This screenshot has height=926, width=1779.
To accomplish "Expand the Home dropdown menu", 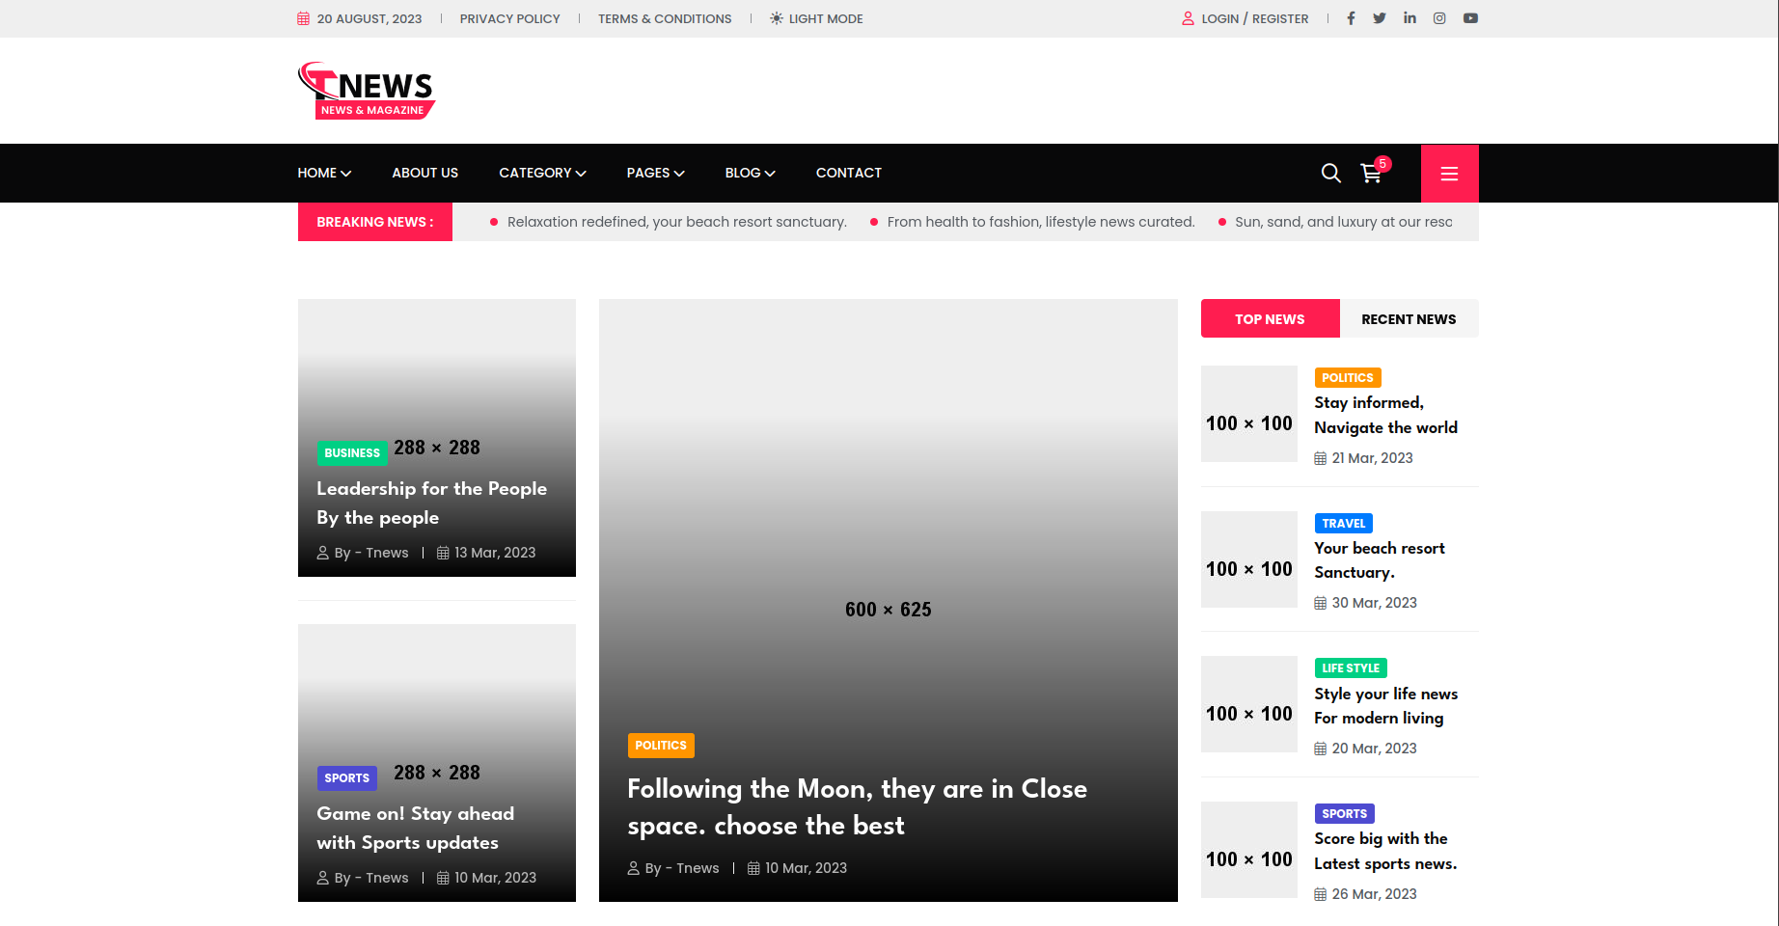I will [x=324, y=173].
